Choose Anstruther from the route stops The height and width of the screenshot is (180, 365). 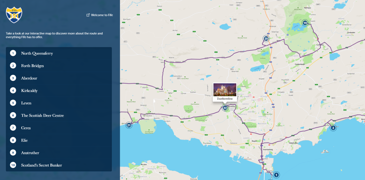(x=30, y=153)
